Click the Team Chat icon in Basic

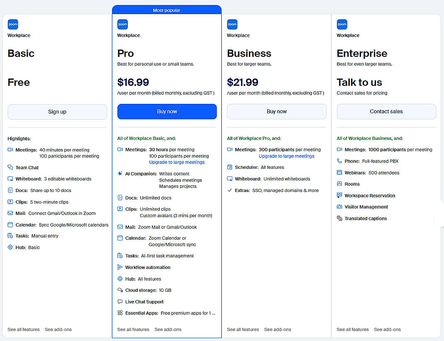10,167
